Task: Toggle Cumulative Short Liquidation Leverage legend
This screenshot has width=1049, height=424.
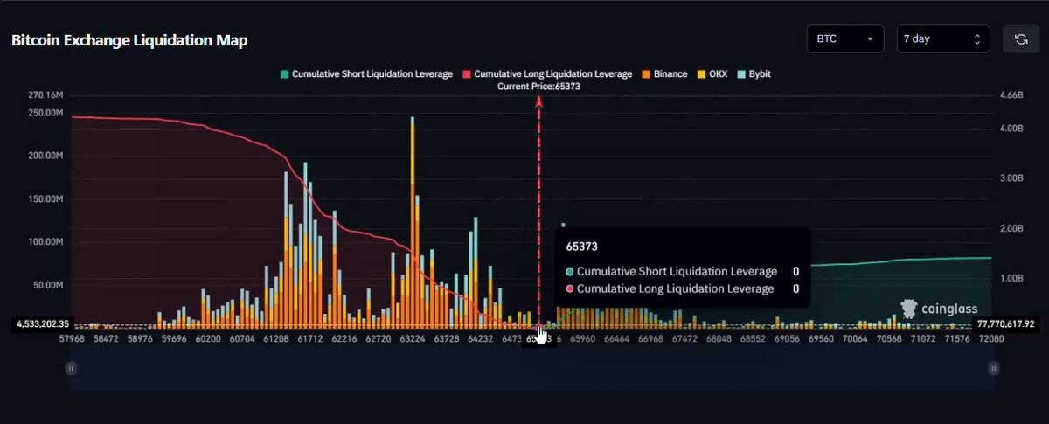Action: coord(365,74)
